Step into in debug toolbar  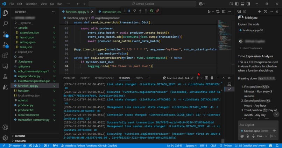140,11
